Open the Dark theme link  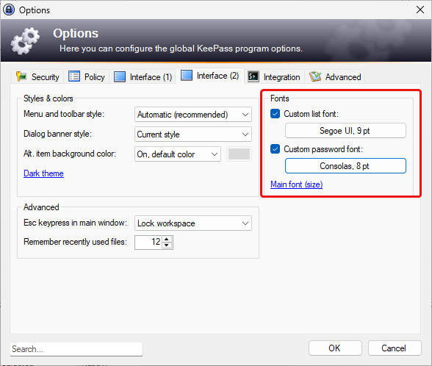pyautogui.click(x=43, y=173)
